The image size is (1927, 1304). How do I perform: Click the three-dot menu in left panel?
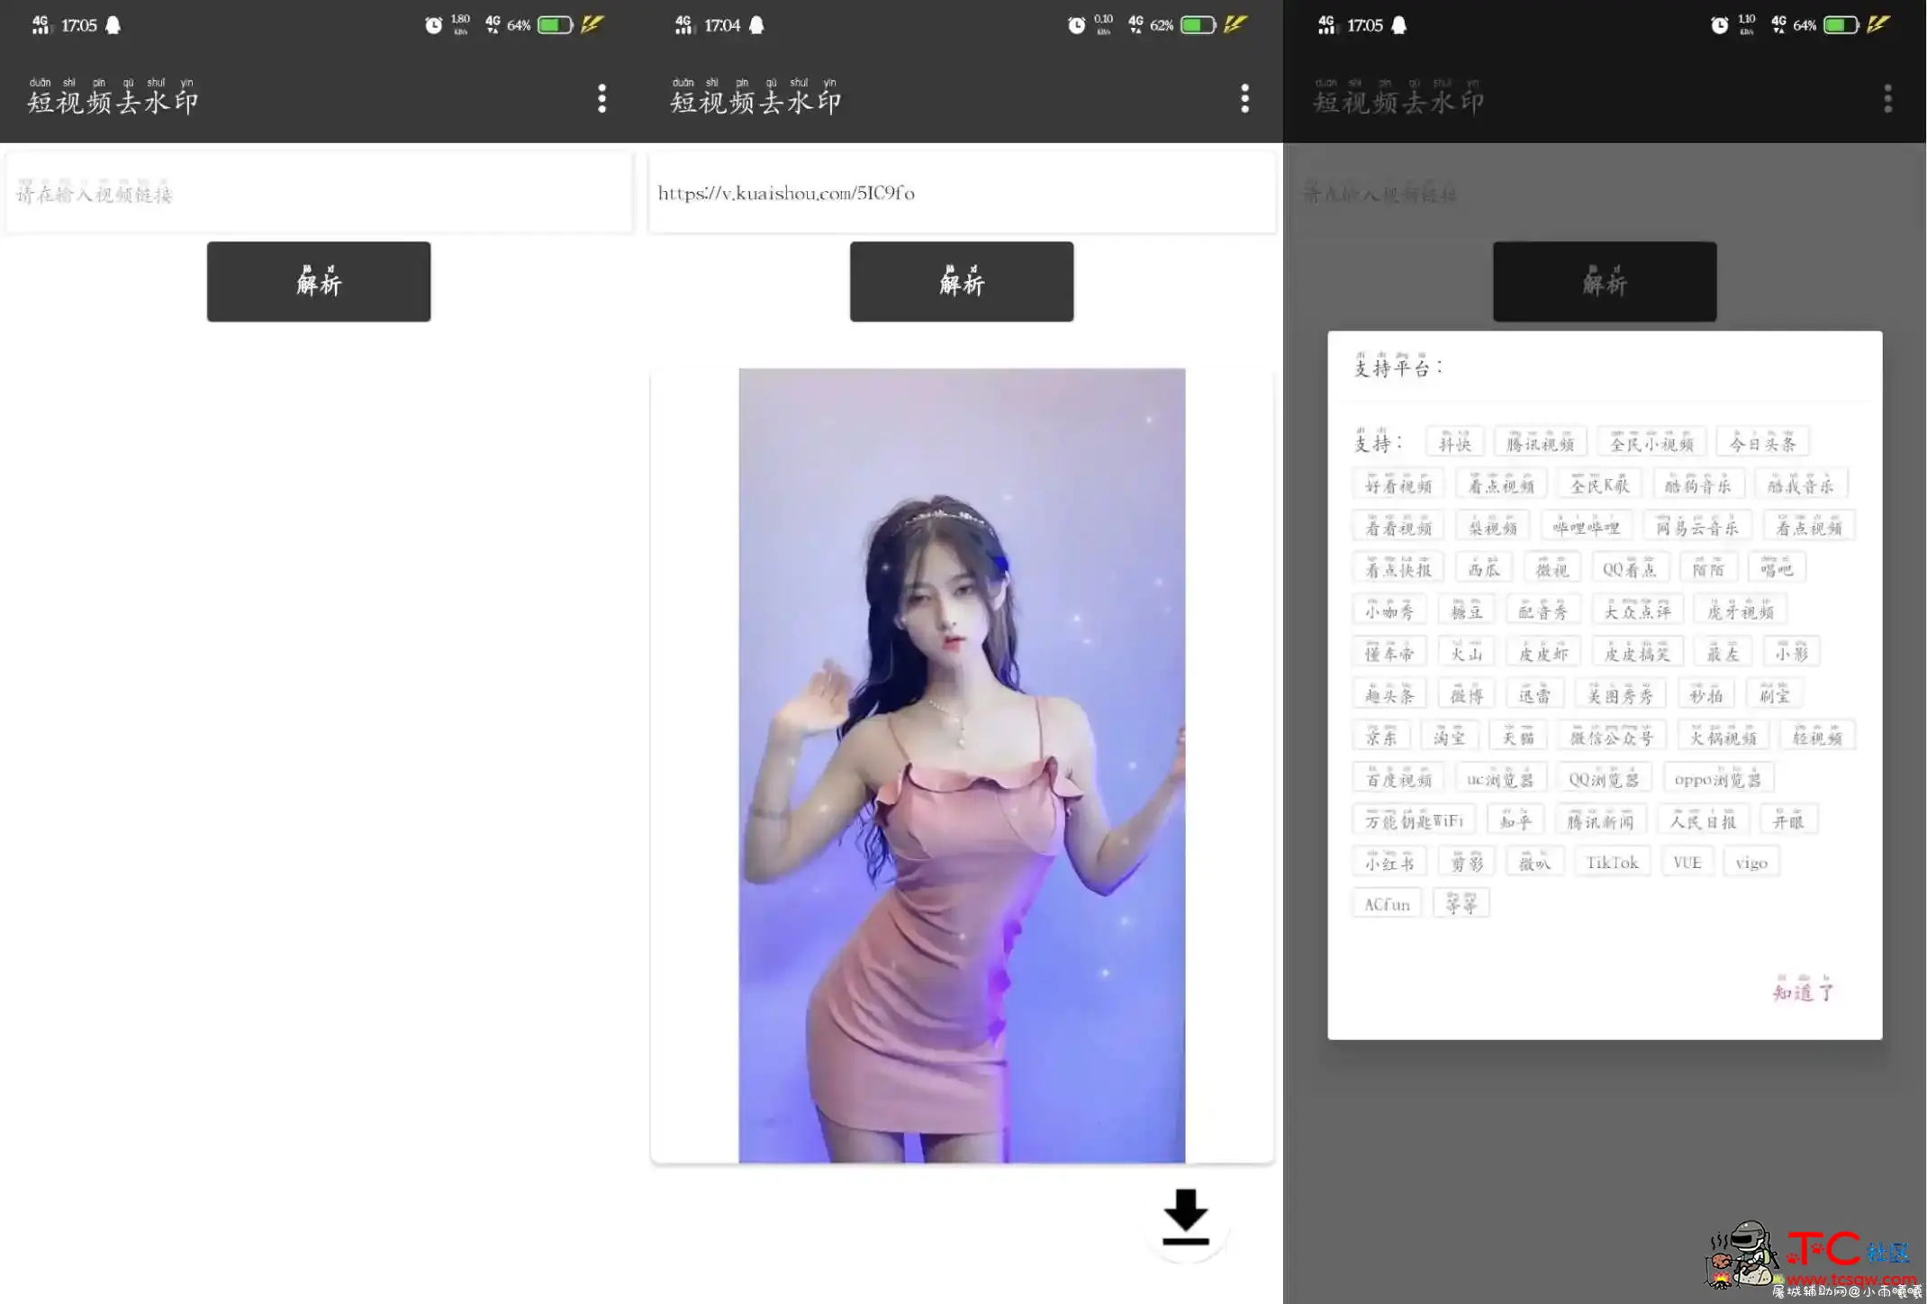click(x=602, y=97)
